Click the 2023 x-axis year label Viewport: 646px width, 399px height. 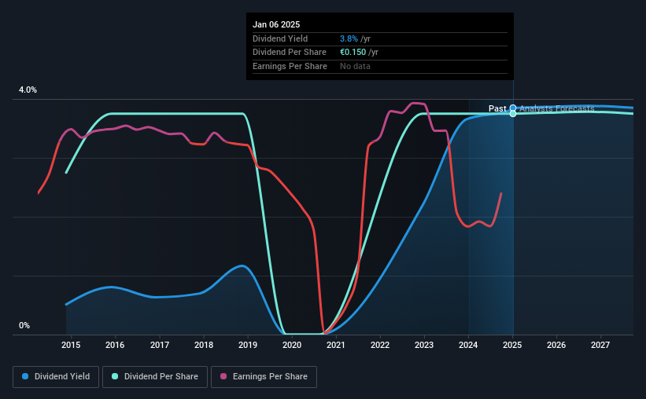[424, 345]
